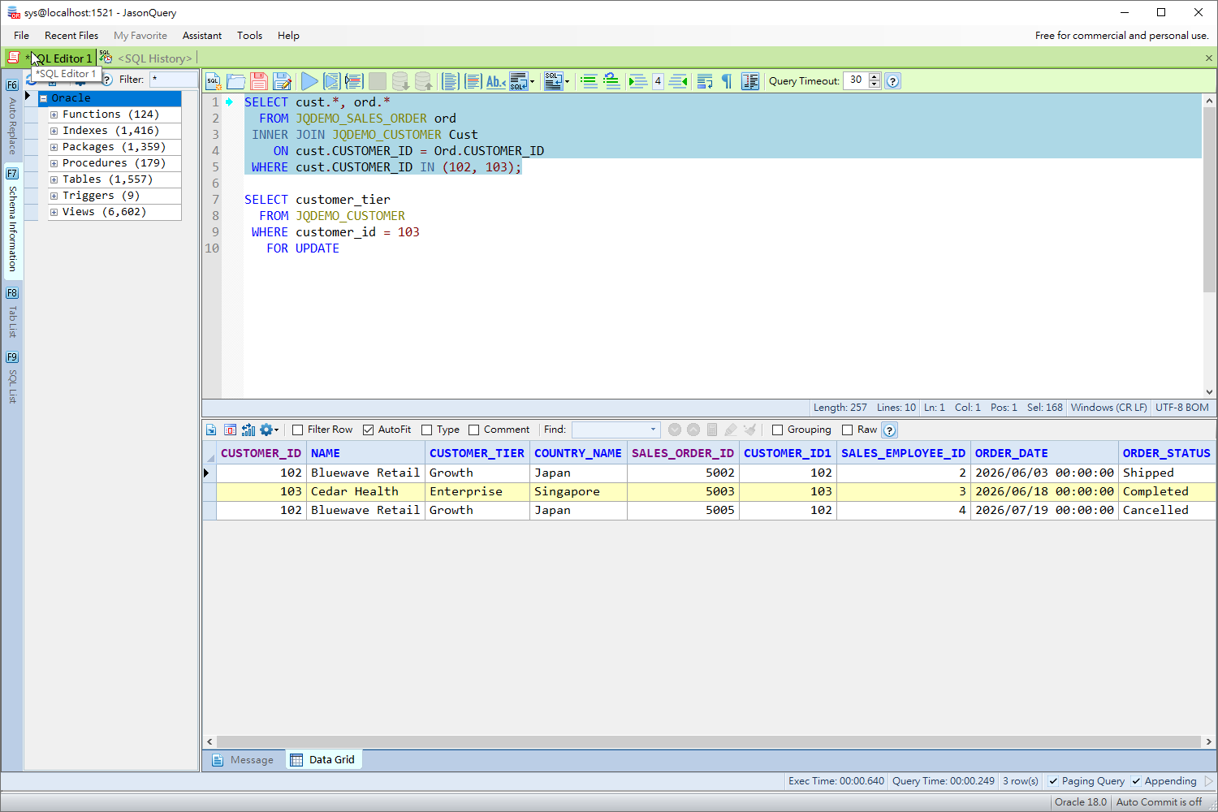Open the Tools menu
The image size is (1218, 812).
(249, 36)
